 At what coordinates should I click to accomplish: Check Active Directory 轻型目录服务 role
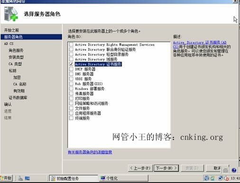tap(71, 54)
